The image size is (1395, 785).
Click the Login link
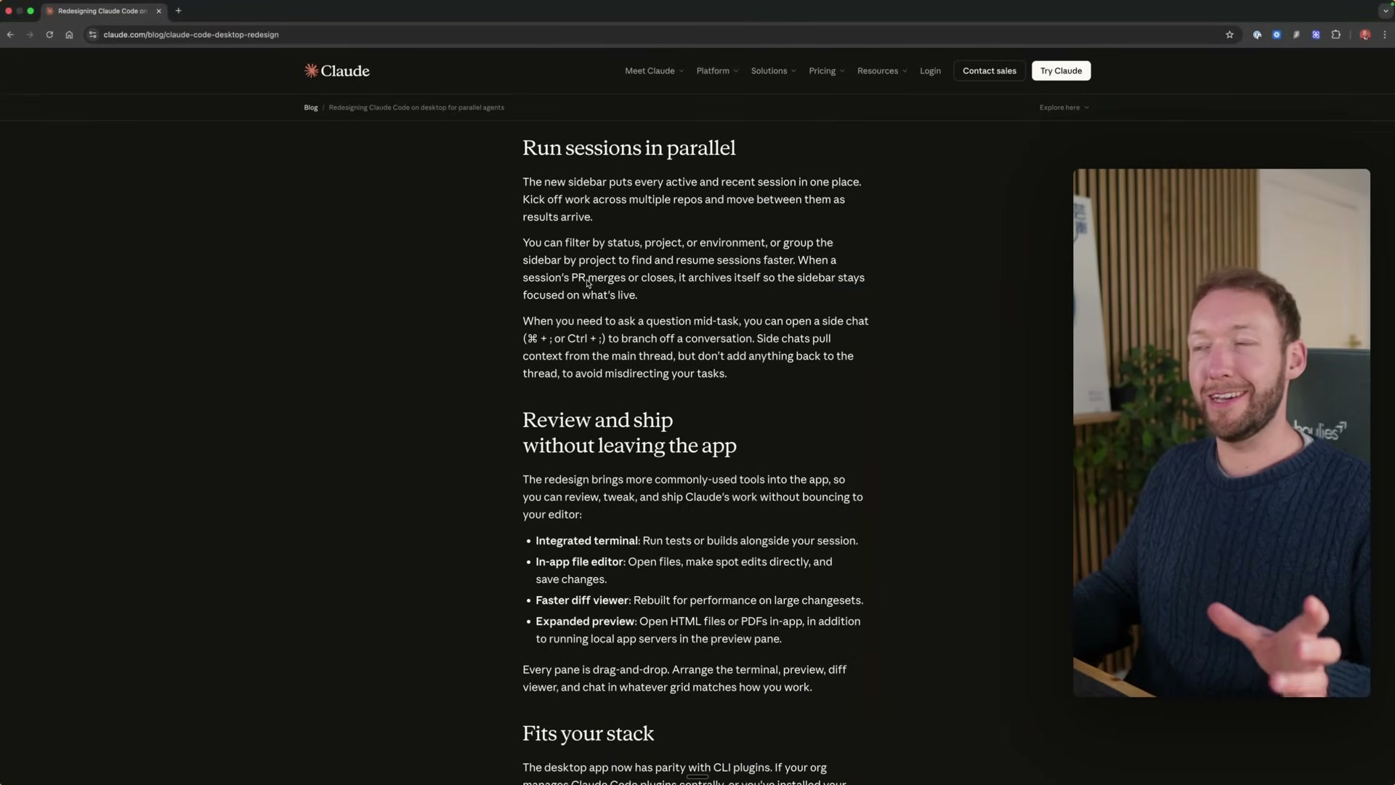[930, 71]
